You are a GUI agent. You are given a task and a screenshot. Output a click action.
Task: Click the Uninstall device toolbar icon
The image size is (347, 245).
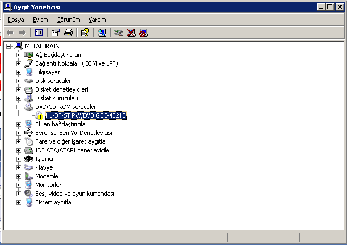coord(131,33)
